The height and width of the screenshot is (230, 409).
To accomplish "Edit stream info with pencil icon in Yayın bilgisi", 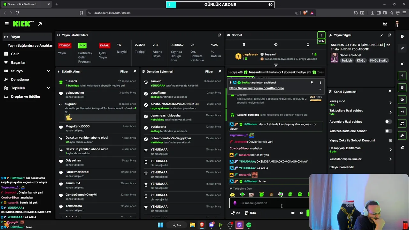I will (382, 35).
